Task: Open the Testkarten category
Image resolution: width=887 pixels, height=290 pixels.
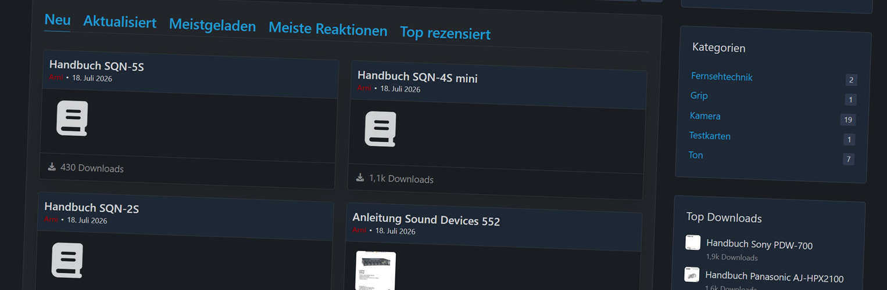Action: pos(710,136)
